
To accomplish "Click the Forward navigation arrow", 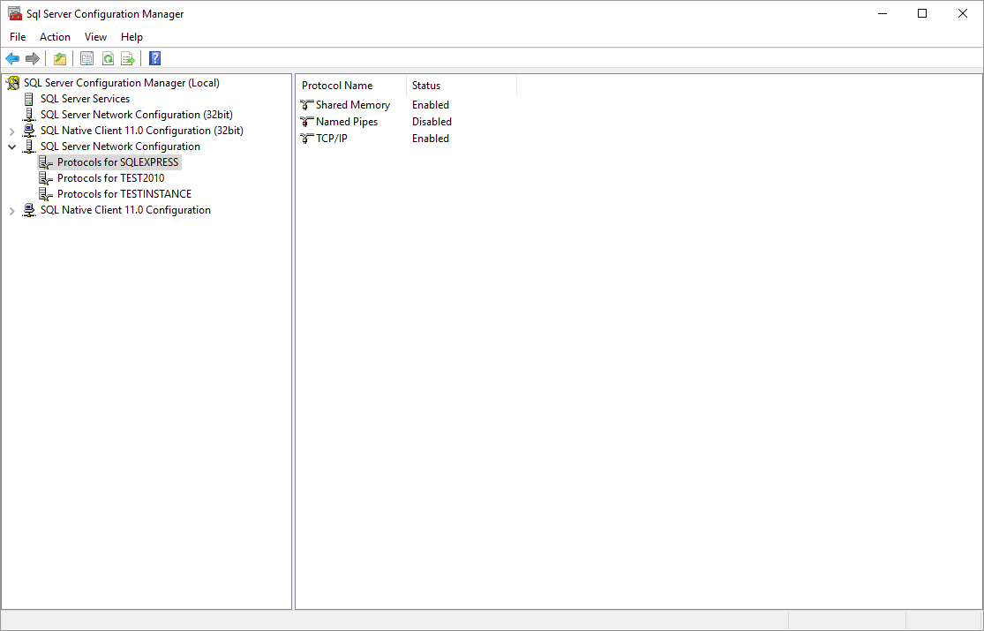I will point(33,58).
